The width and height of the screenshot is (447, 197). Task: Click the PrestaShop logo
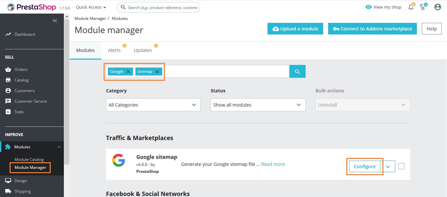tap(31, 7)
